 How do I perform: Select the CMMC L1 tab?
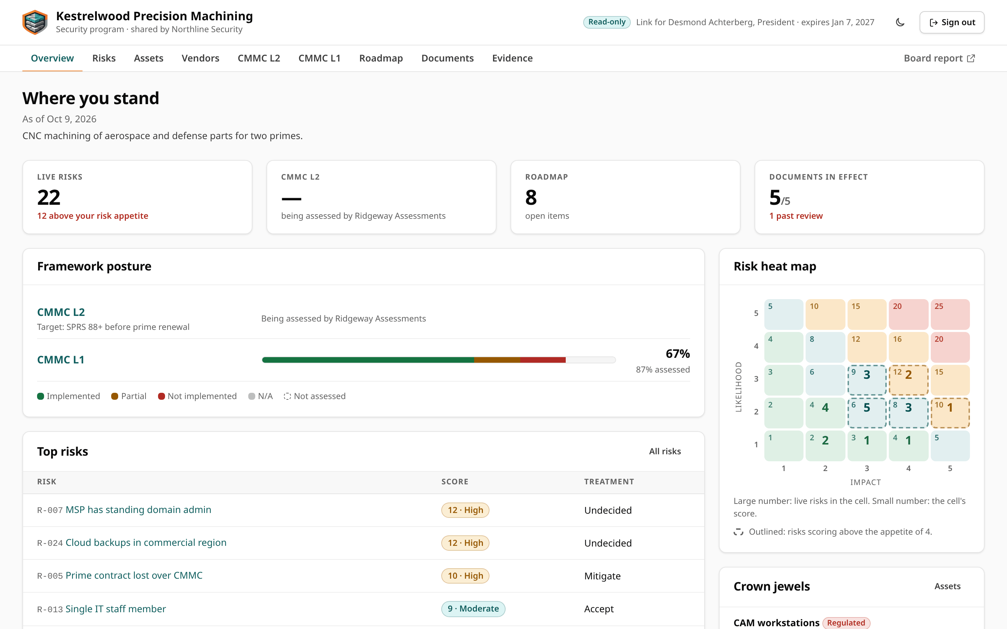pyautogui.click(x=319, y=58)
